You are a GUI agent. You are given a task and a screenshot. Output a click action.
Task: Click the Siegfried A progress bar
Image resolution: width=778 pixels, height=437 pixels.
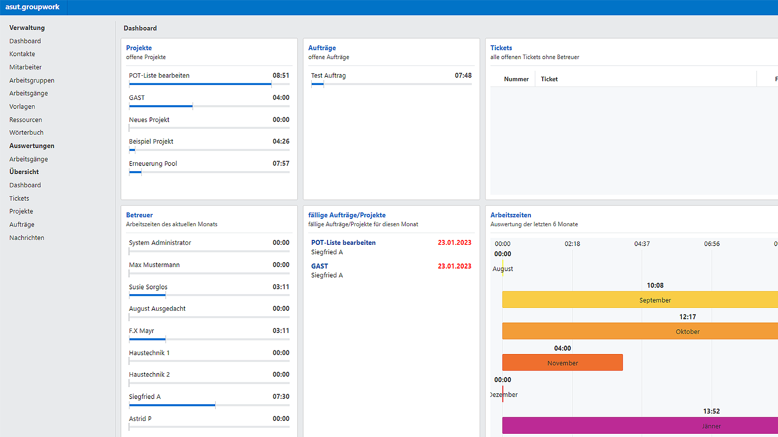click(172, 405)
